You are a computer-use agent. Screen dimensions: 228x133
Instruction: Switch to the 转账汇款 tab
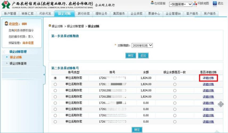pos(28,14)
